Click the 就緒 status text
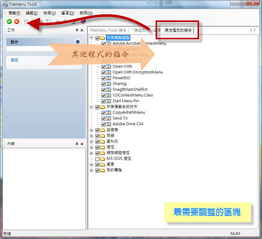 tap(7, 234)
